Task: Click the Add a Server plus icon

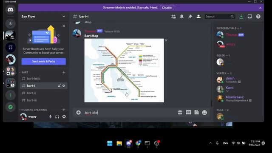Action: (x=10, y=95)
